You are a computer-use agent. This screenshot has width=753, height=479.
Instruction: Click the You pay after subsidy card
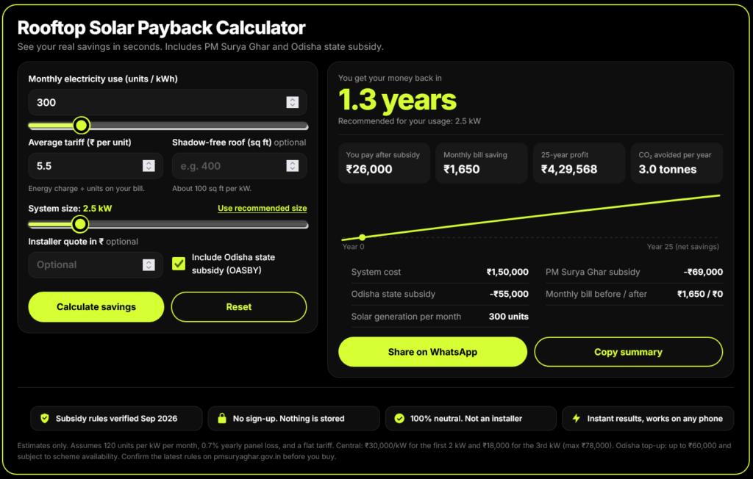[384, 163]
